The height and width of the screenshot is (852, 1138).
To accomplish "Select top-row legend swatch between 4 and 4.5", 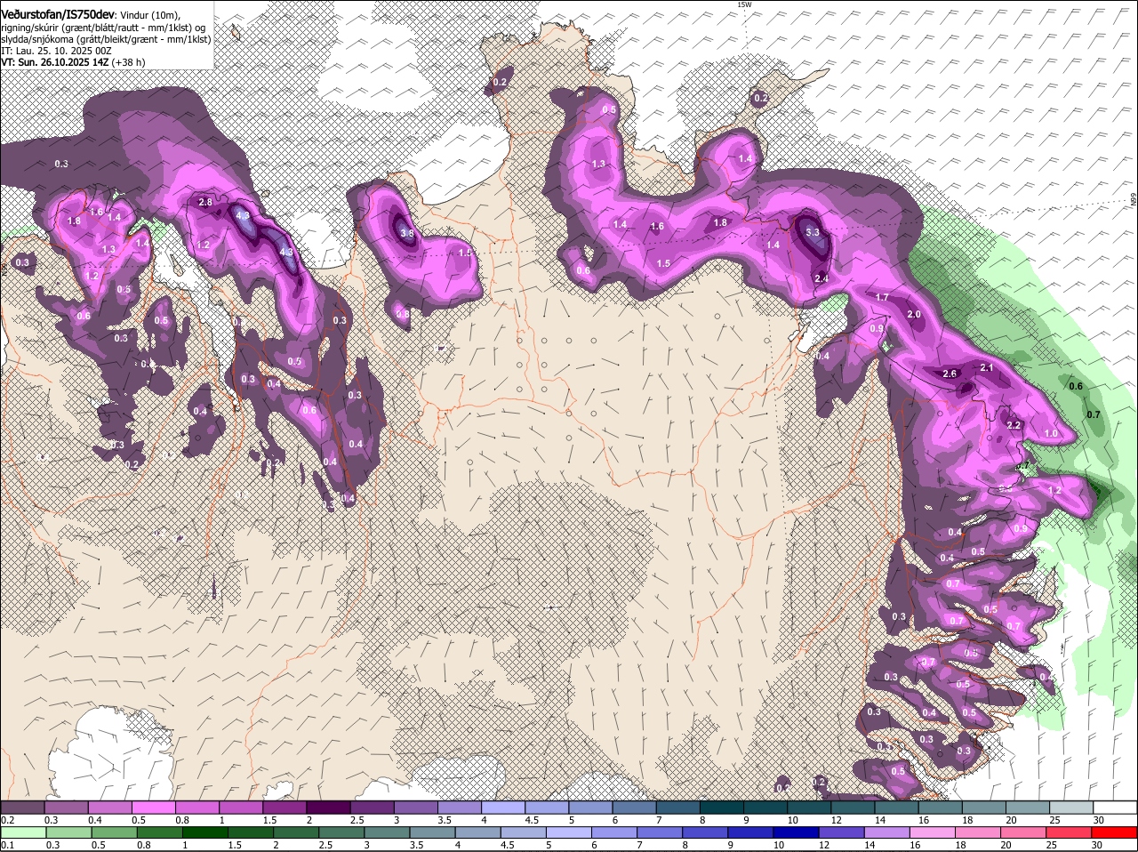I will 502,807.
